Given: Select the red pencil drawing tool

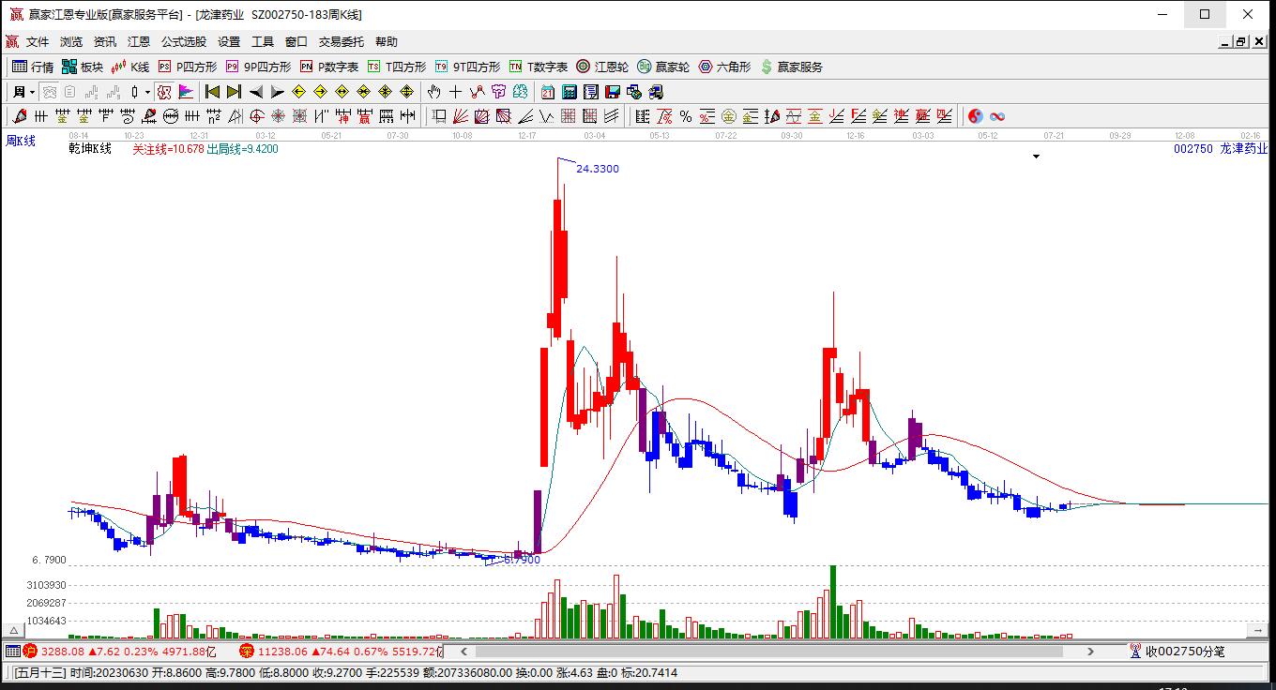Looking at the screenshot, I should (x=19, y=116).
